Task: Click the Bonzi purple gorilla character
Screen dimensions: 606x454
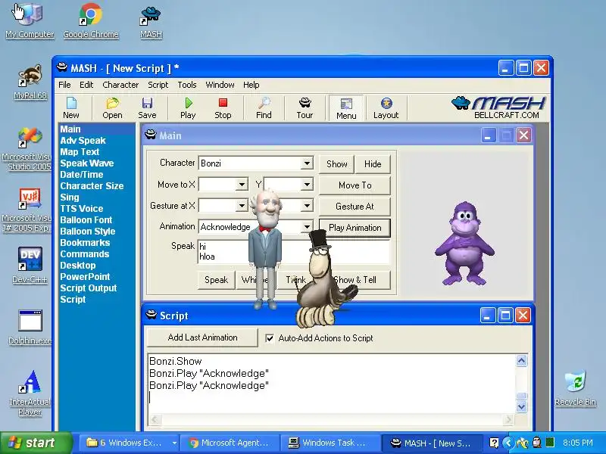Action: pos(464,243)
